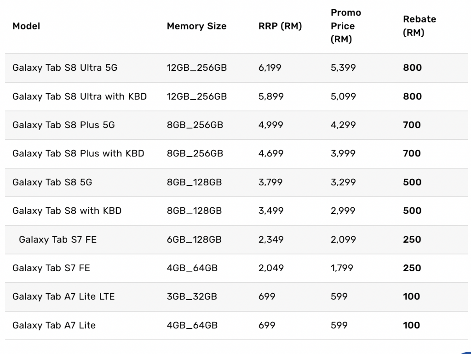Click the 1,799 promo price

coord(342,268)
